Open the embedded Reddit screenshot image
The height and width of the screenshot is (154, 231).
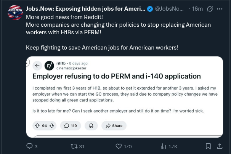pyautogui.click(x=125, y=97)
